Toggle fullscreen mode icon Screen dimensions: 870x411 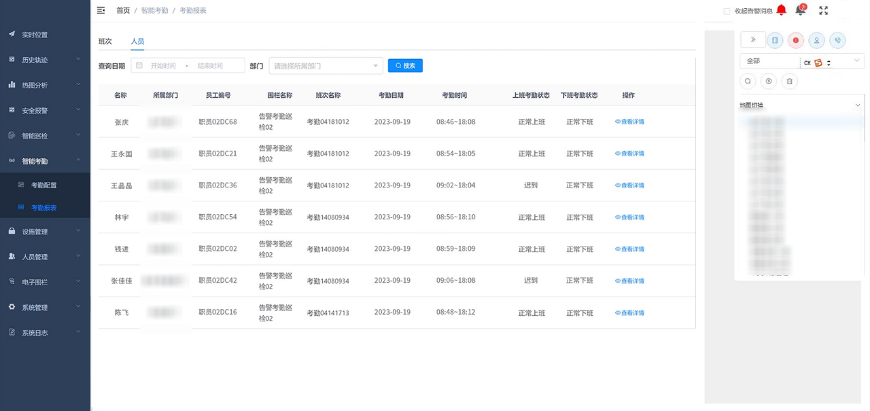[x=823, y=10]
